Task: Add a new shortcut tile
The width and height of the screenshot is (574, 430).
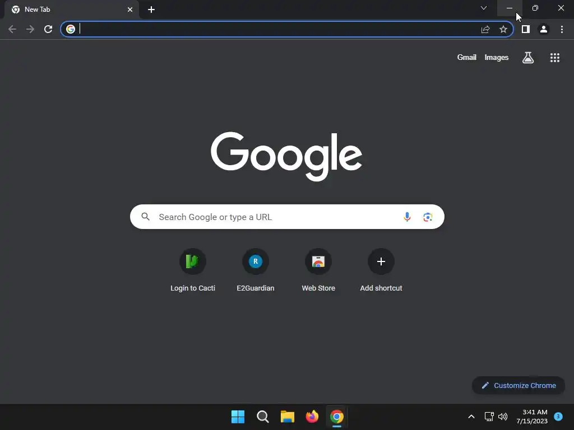Action: 381,270
